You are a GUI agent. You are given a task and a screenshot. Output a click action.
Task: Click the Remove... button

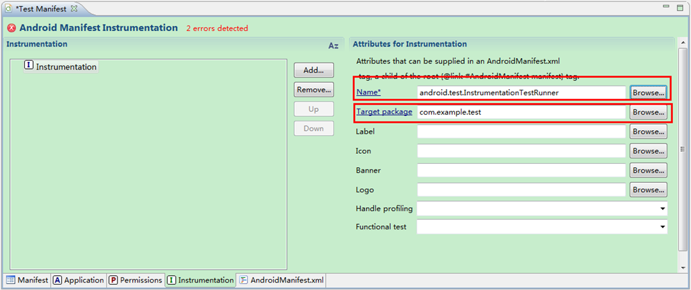point(313,90)
